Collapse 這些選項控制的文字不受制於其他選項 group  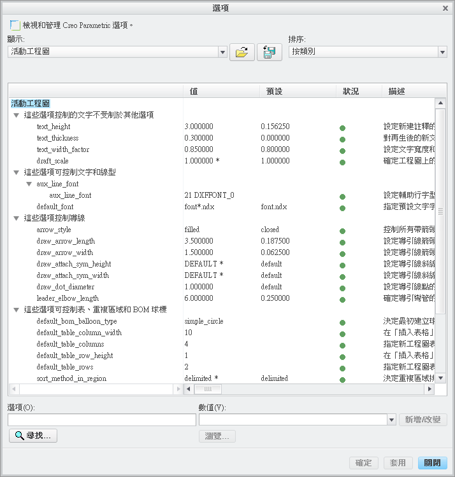tap(17, 115)
